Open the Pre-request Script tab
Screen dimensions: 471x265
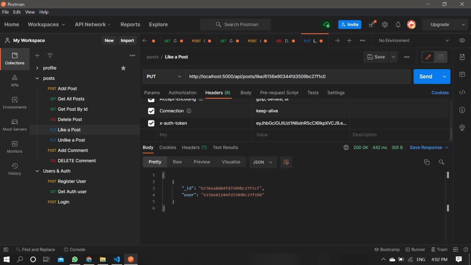tap(279, 93)
